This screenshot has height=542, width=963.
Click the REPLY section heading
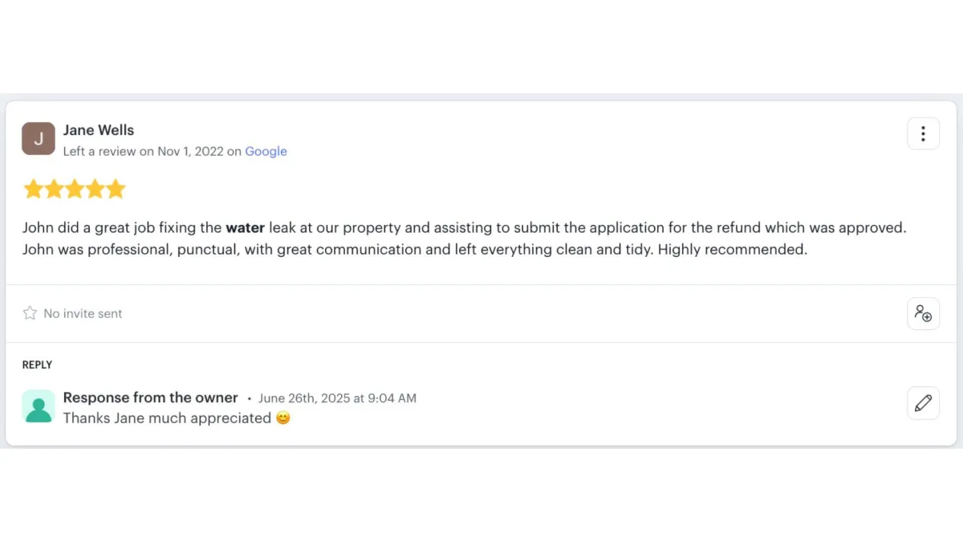pos(37,365)
